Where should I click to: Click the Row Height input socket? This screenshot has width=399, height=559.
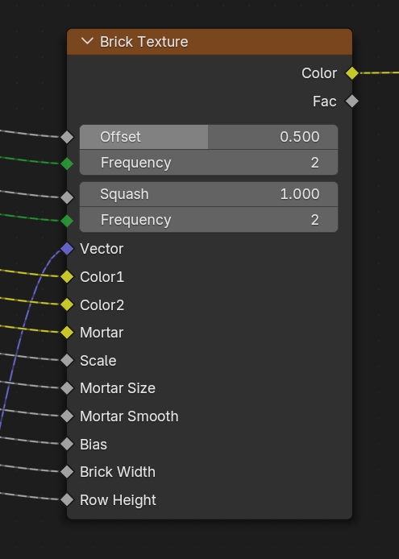pos(67,500)
